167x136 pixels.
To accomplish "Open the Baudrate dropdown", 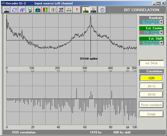I will click(x=162, y=22).
